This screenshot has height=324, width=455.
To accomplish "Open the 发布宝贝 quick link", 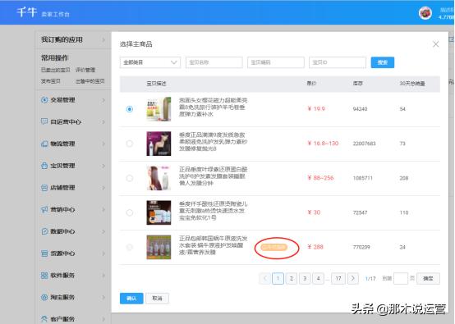I will [x=50, y=81].
